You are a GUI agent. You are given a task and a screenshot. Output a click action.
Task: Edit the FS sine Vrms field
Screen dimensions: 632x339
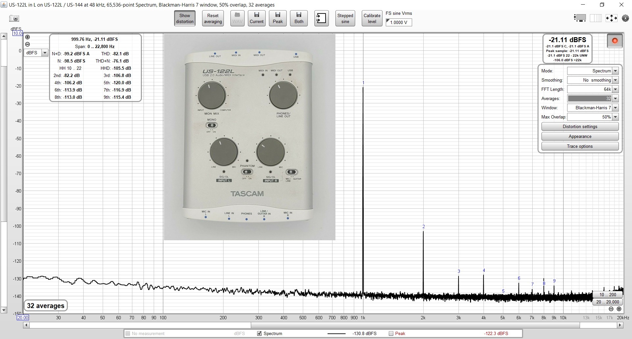pos(399,22)
